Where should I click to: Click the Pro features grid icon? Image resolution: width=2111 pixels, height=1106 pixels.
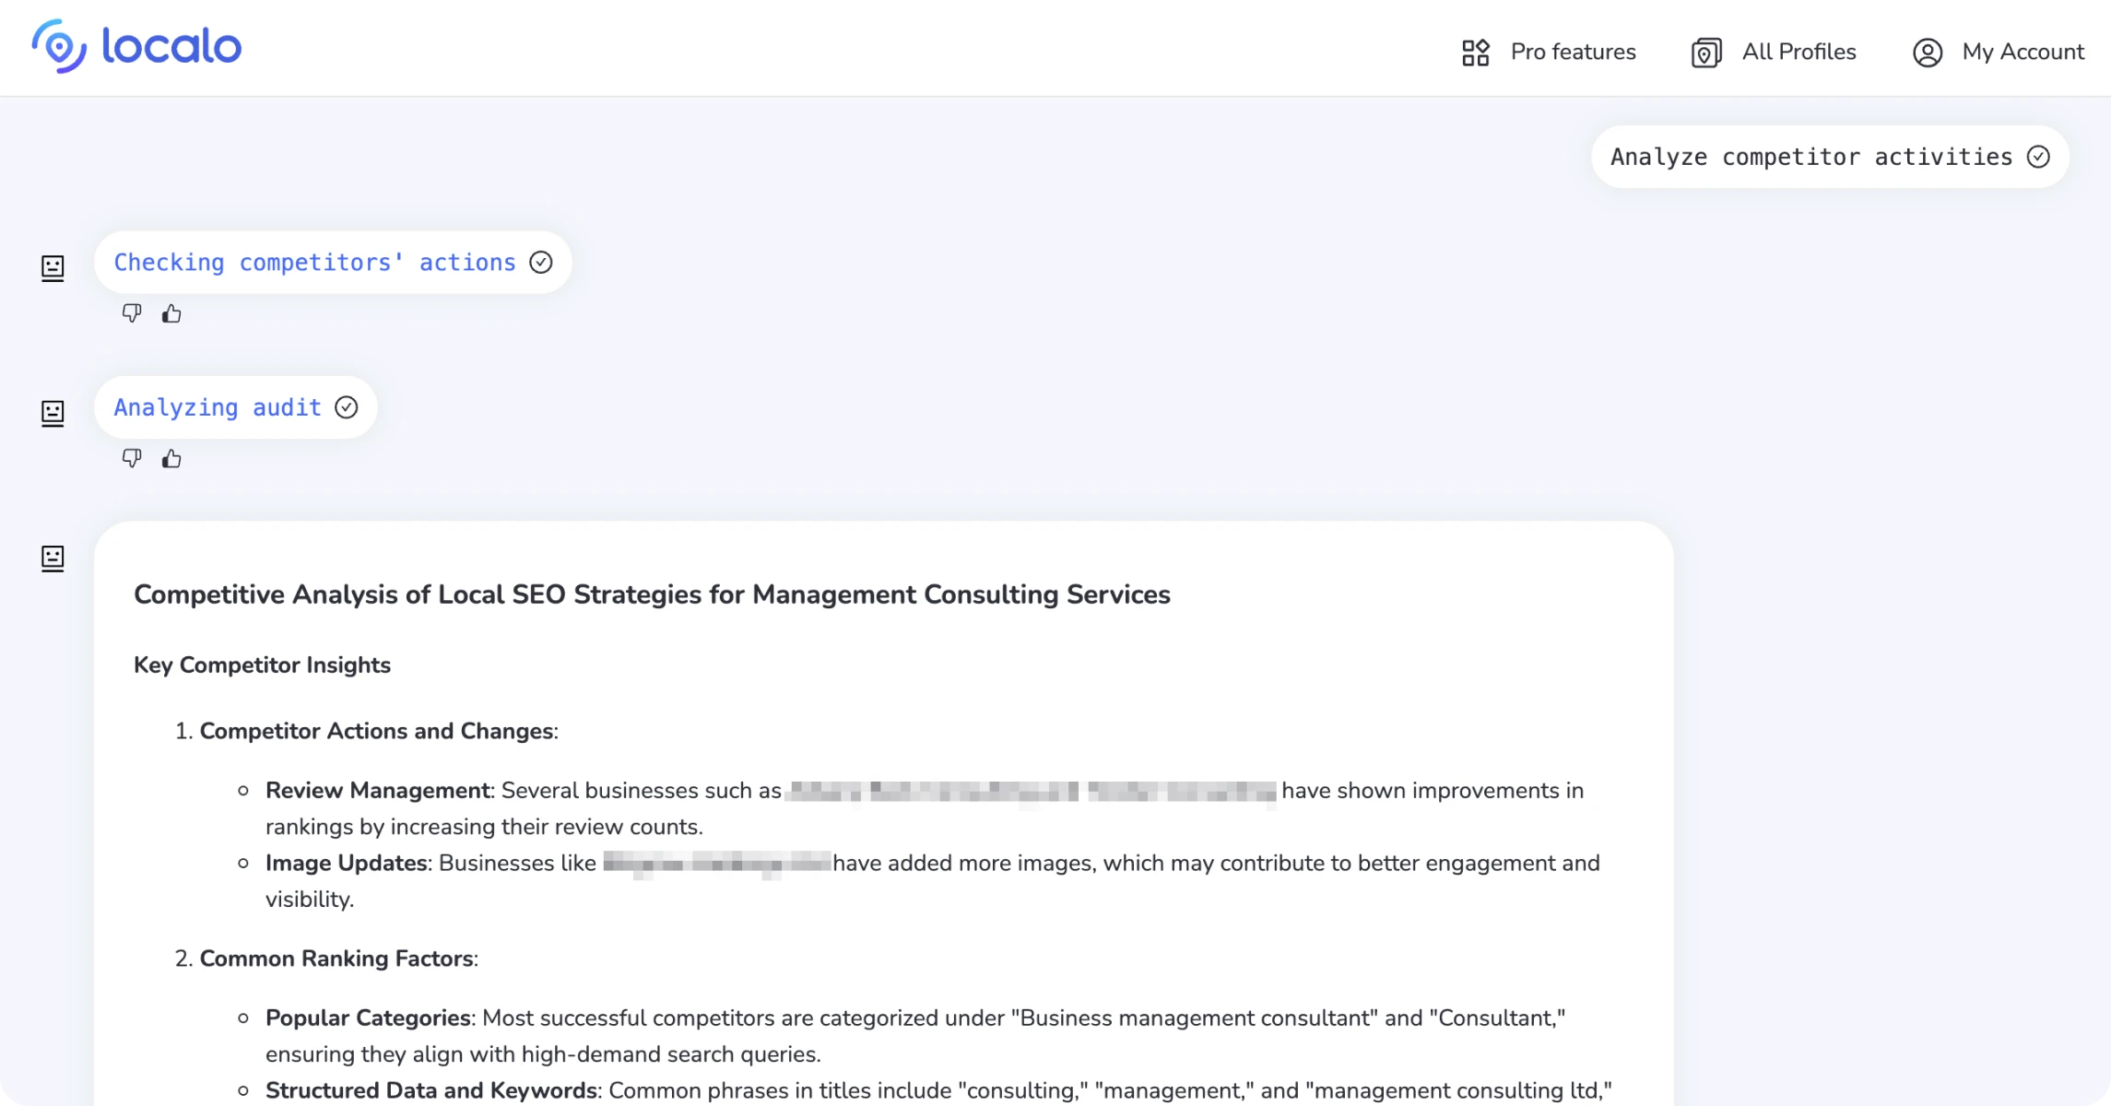[1475, 53]
